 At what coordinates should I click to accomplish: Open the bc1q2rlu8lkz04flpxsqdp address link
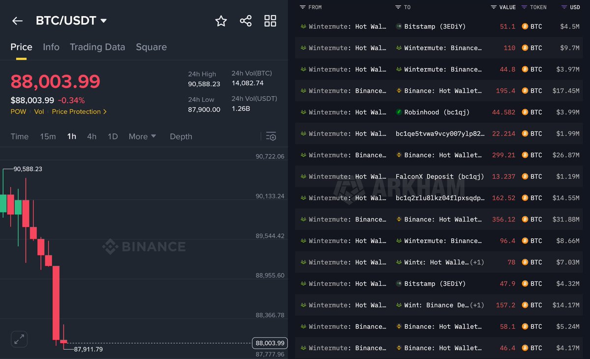pyautogui.click(x=440, y=198)
